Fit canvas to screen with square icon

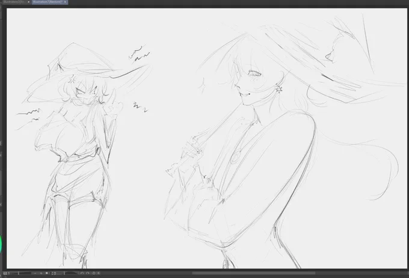coord(47,273)
